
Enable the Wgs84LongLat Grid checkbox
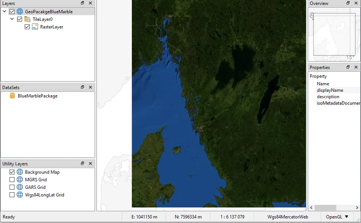(12, 195)
